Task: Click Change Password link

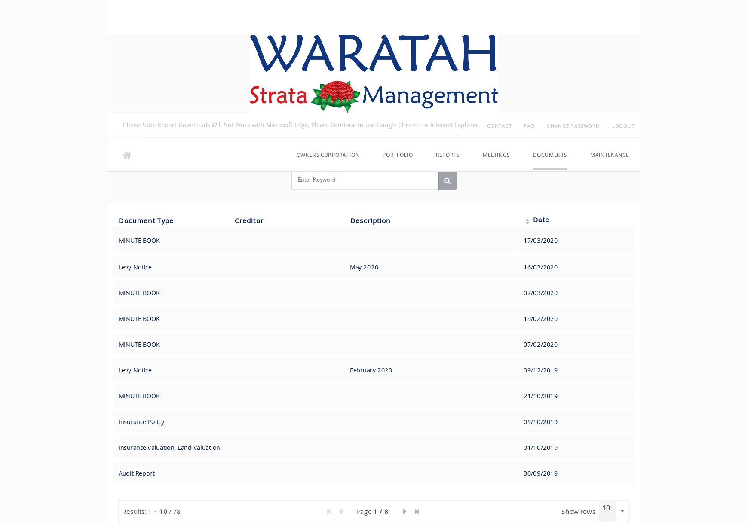Action: (573, 126)
